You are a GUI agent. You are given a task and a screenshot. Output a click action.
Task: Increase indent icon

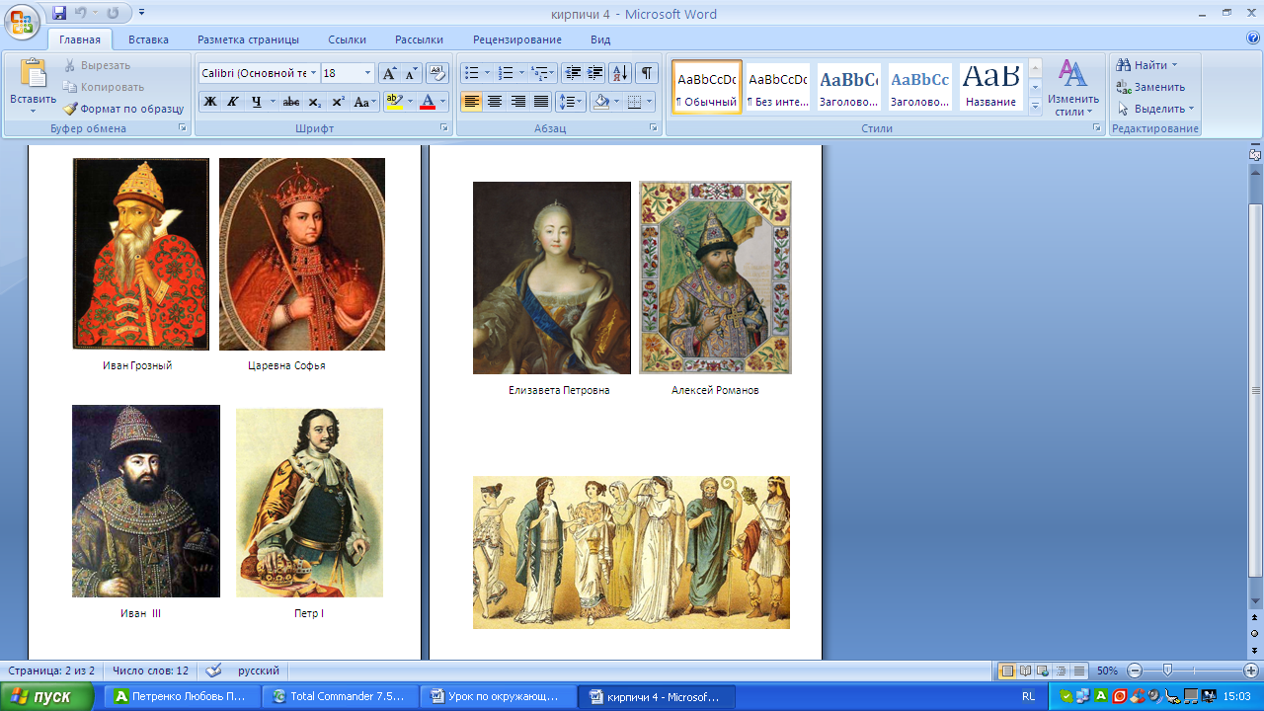[594, 73]
